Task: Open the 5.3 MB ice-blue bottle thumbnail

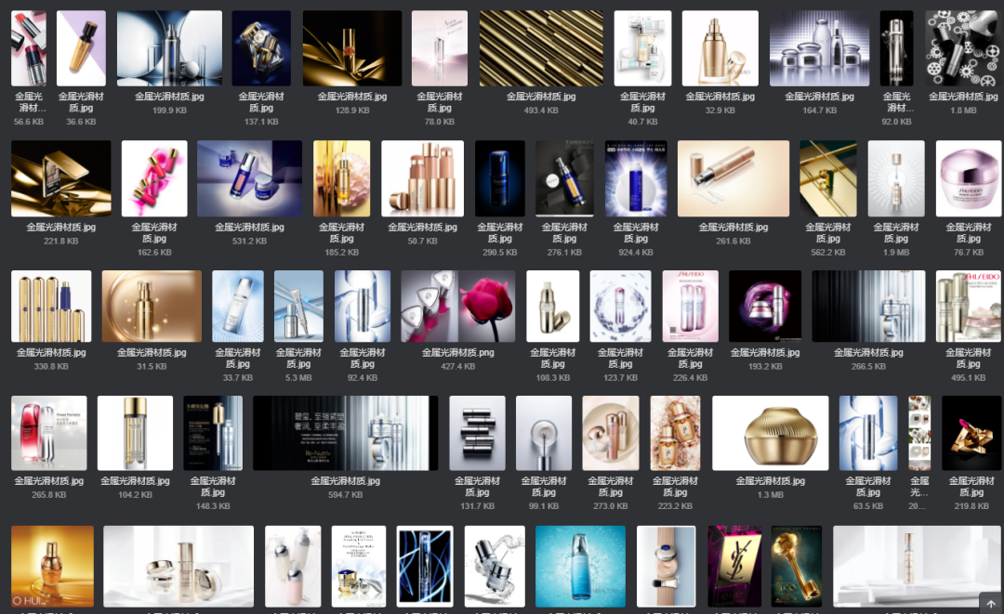Action: [x=300, y=305]
